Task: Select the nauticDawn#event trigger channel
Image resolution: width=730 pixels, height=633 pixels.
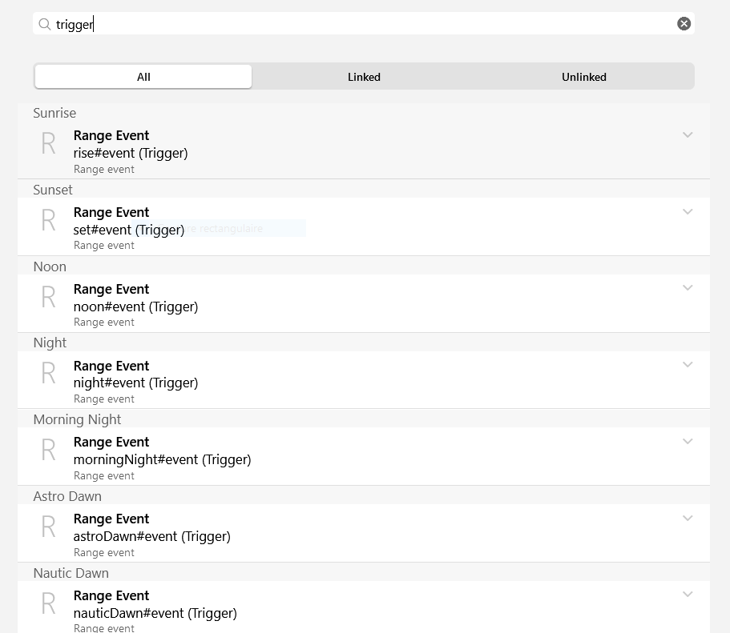Action: click(x=155, y=613)
